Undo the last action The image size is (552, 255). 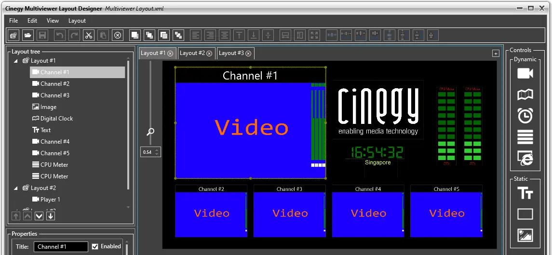60,35
